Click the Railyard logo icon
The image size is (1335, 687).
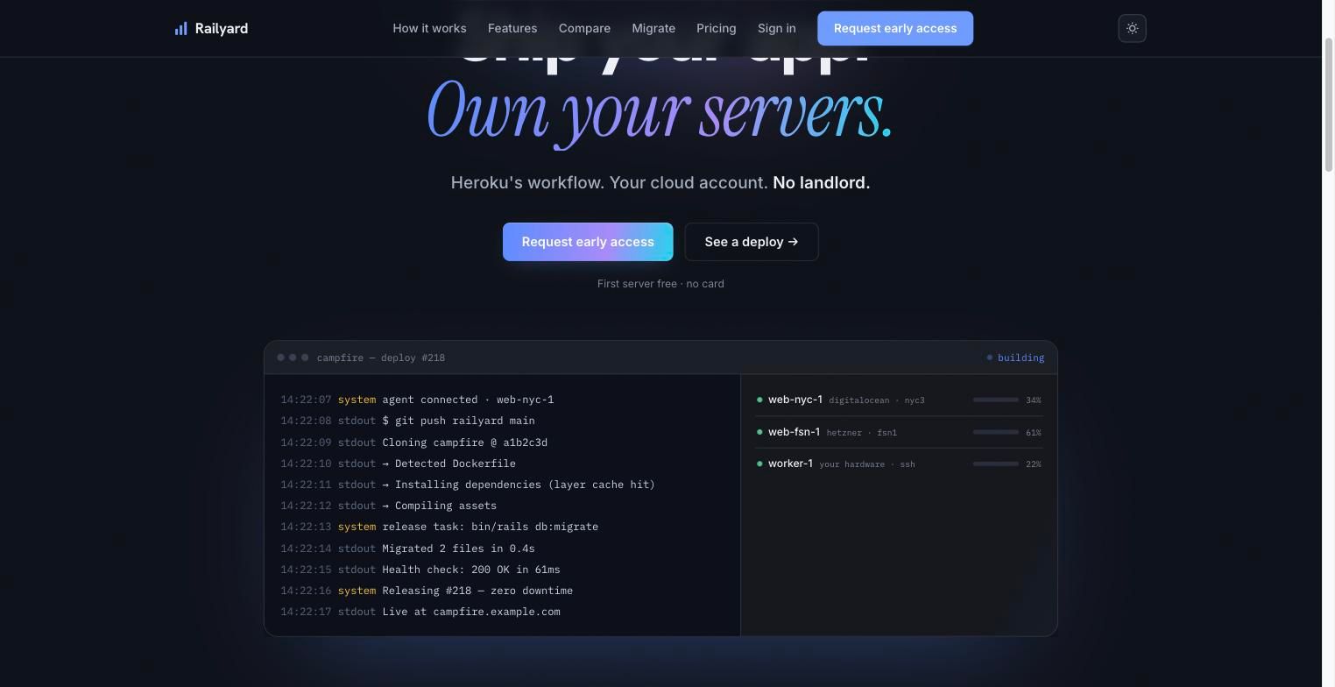180,29
